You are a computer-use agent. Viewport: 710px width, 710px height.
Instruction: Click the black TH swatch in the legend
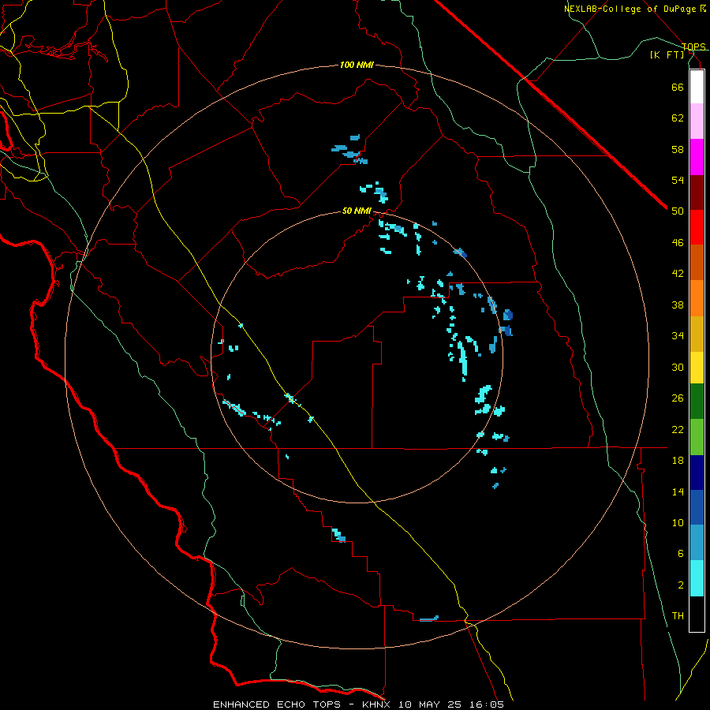pos(697,614)
